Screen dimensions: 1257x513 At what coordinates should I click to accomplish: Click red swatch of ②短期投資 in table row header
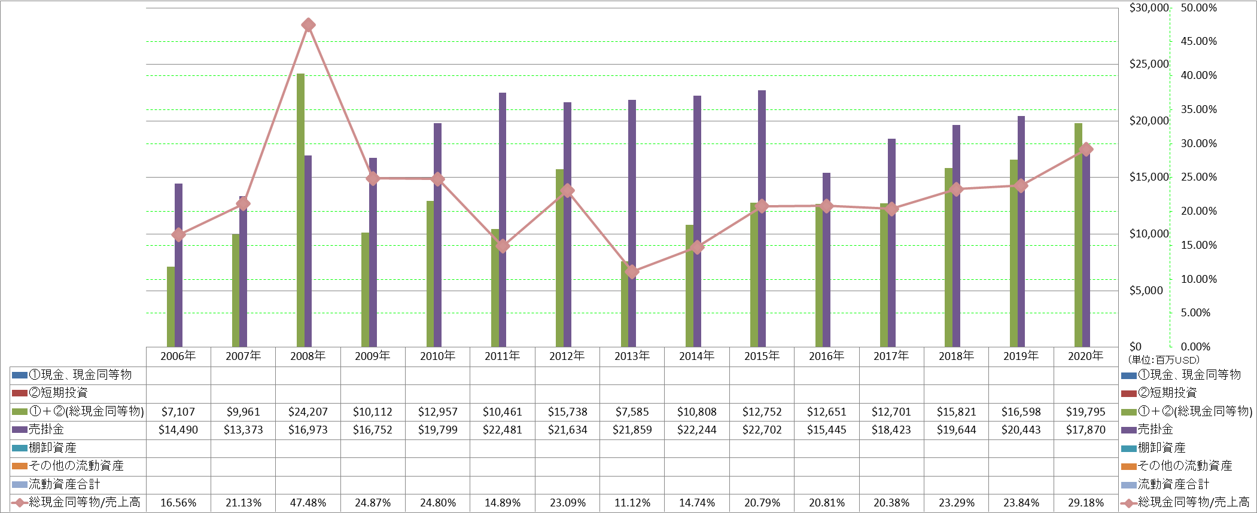tap(20, 393)
